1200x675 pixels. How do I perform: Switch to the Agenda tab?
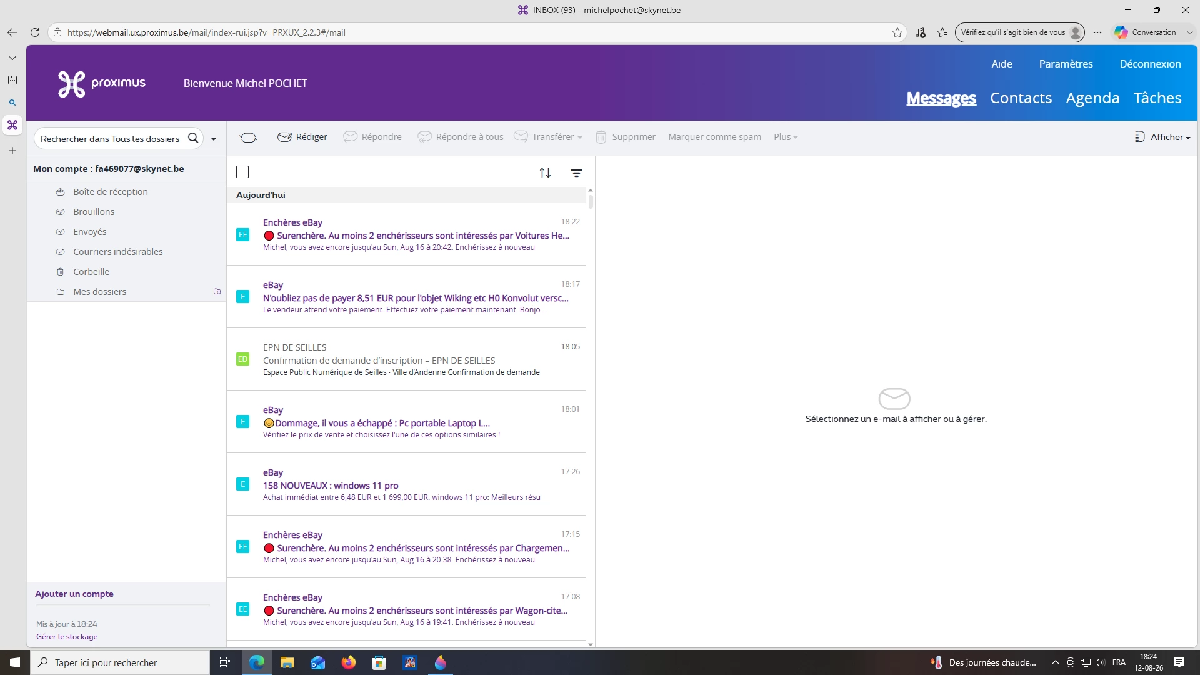pos(1092,98)
